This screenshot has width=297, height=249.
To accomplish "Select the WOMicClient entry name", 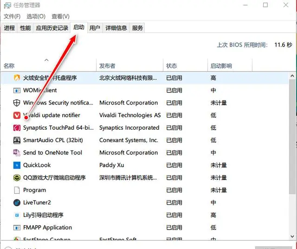I will coord(40,90).
